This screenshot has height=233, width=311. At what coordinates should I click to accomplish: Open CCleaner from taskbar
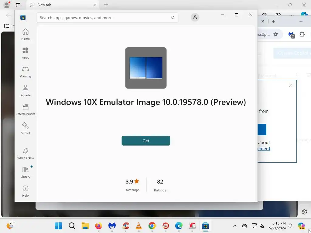coord(125,226)
